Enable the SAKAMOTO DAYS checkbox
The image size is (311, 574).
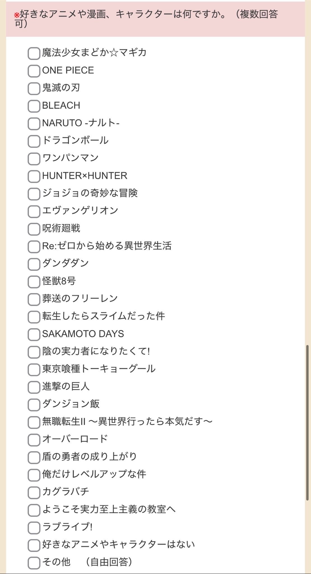[34, 334]
